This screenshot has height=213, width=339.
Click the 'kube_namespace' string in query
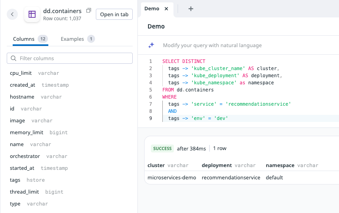coord(213,83)
